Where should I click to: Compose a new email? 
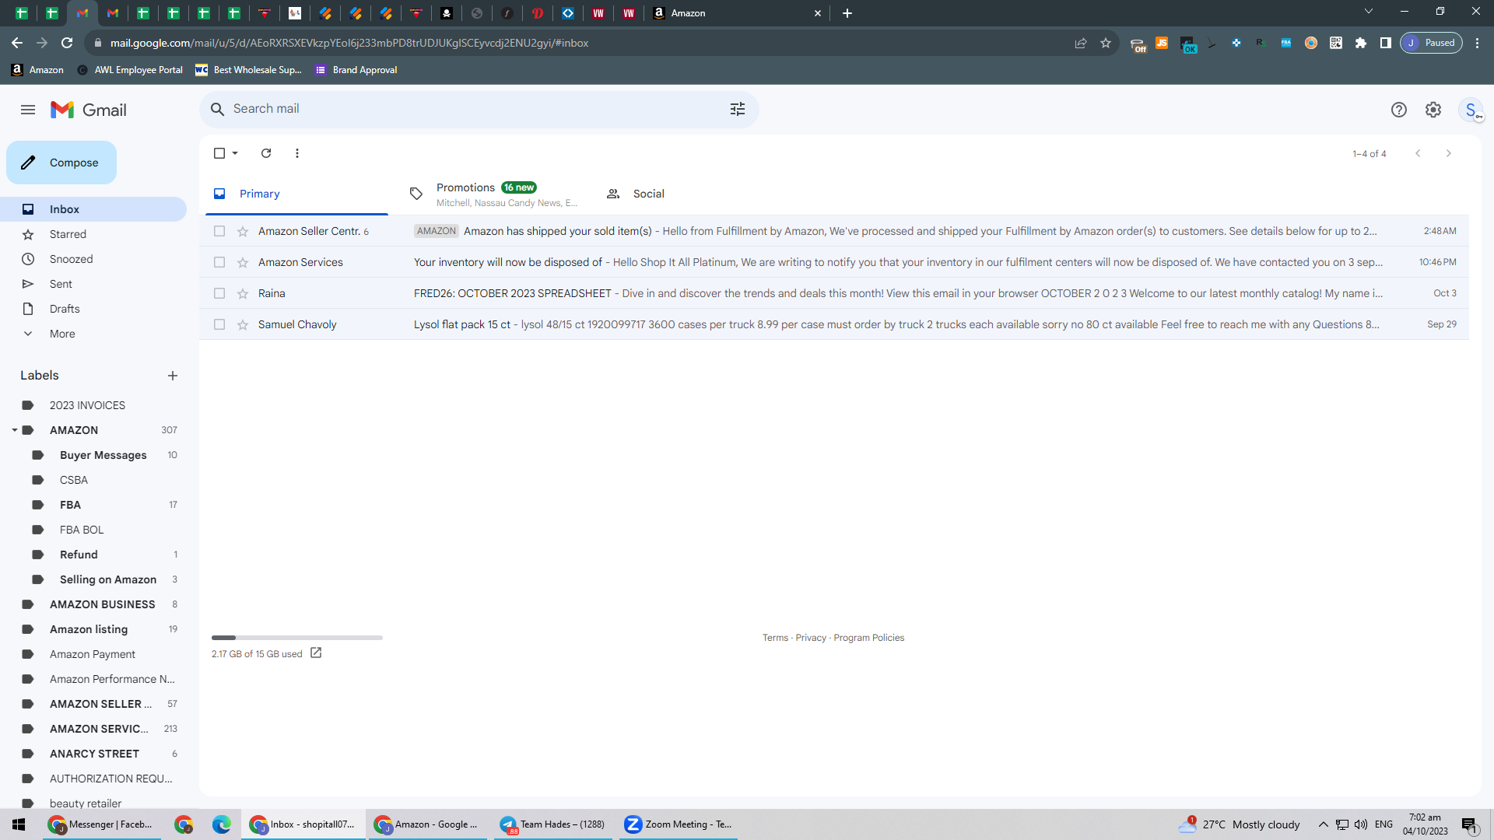coord(61,163)
